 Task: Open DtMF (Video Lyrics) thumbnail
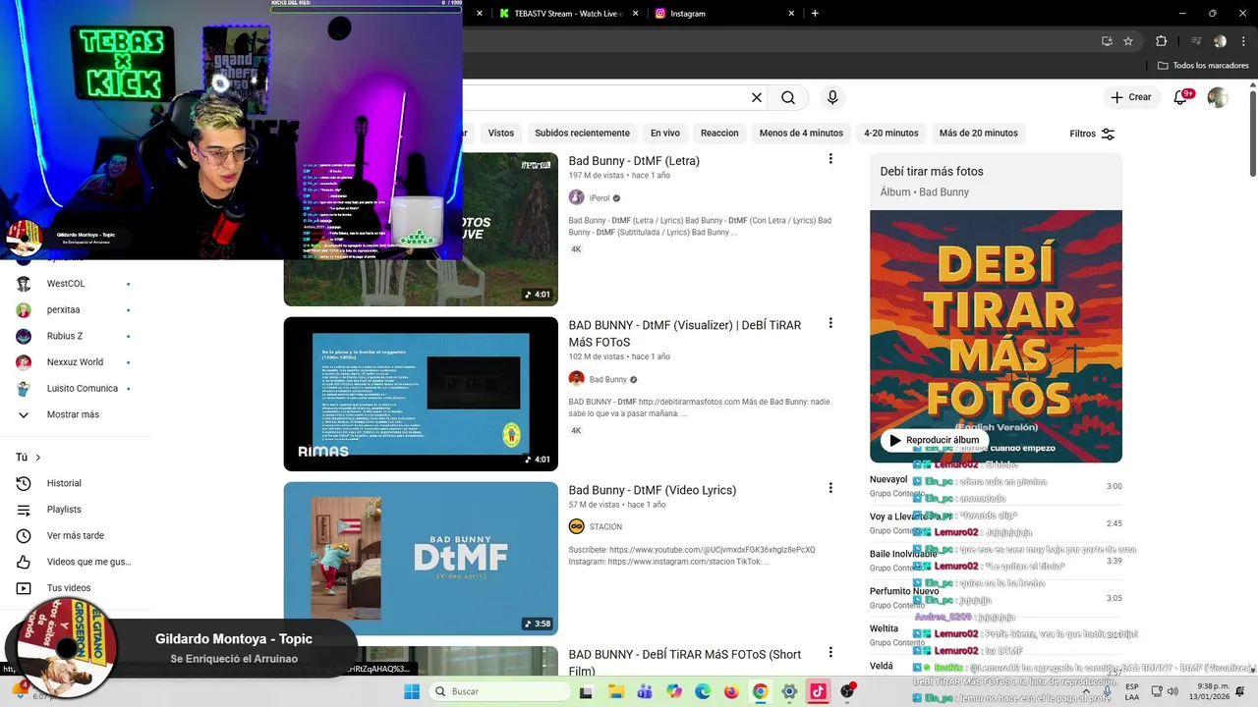click(x=421, y=559)
